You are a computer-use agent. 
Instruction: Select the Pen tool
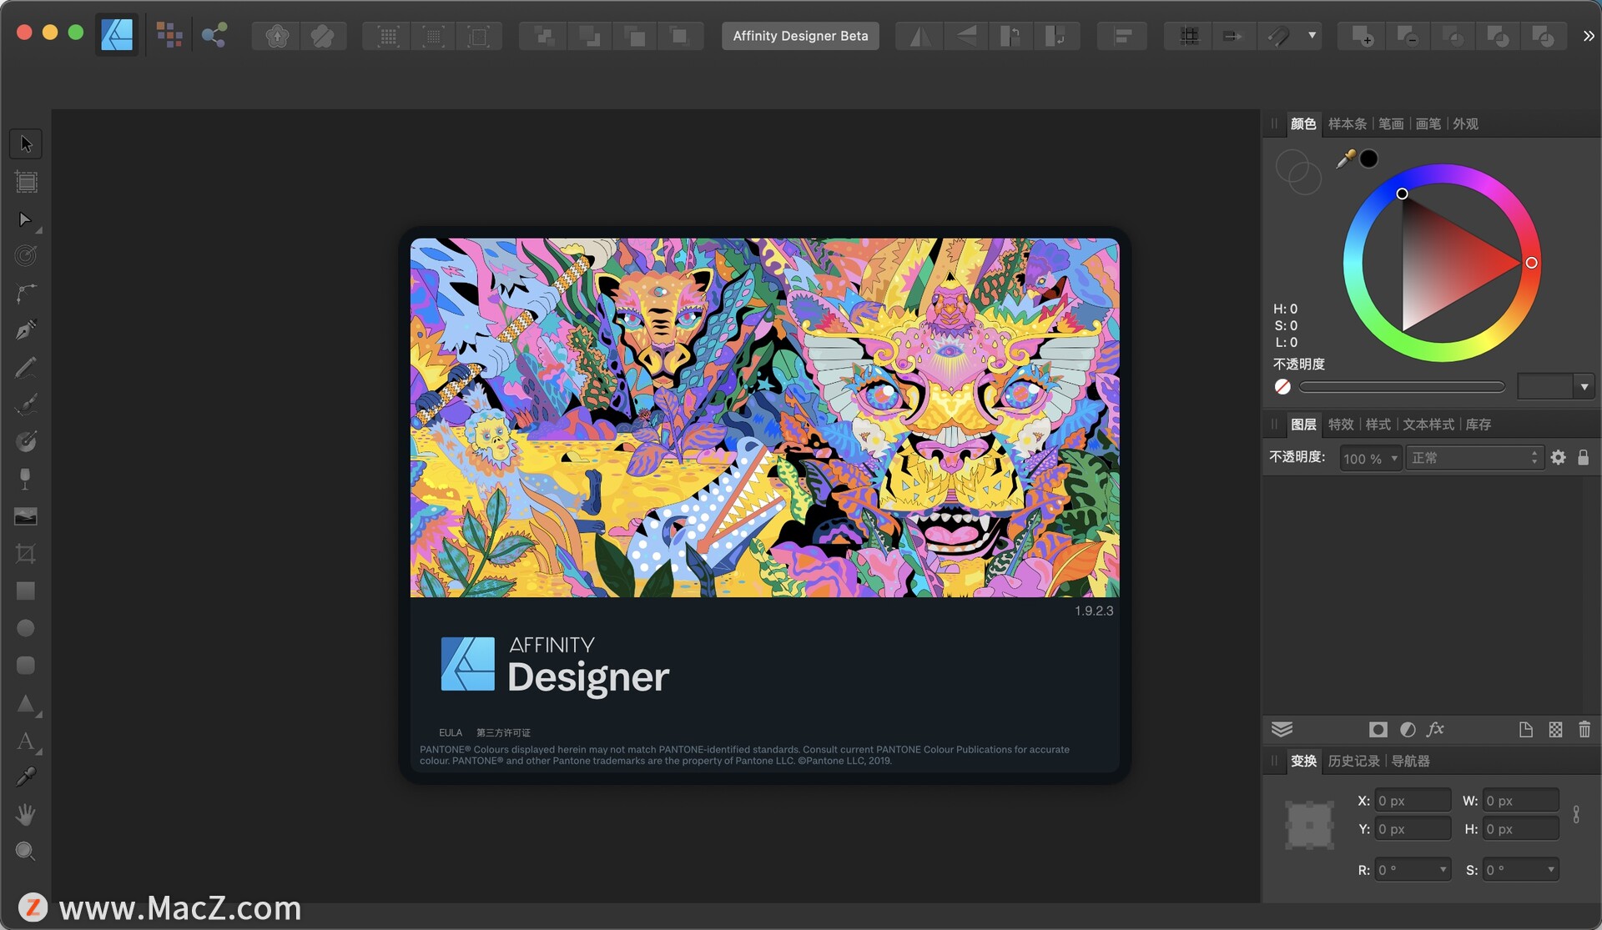tap(26, 330)
